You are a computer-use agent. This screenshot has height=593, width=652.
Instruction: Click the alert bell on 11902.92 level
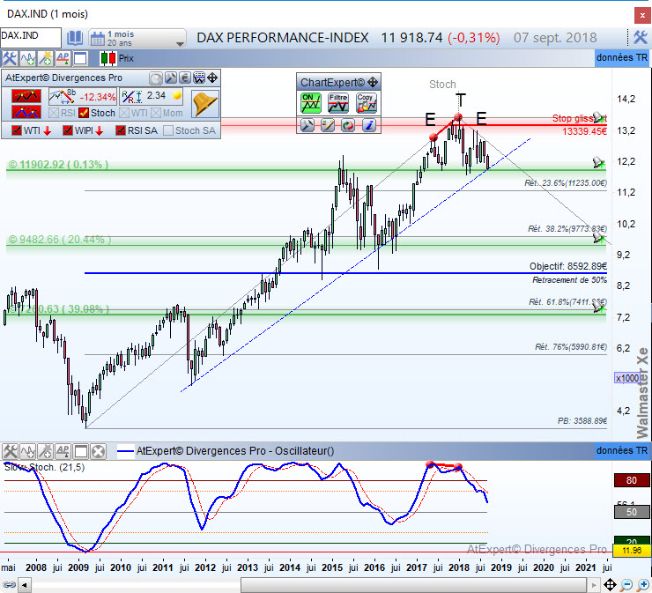[599, 163]
